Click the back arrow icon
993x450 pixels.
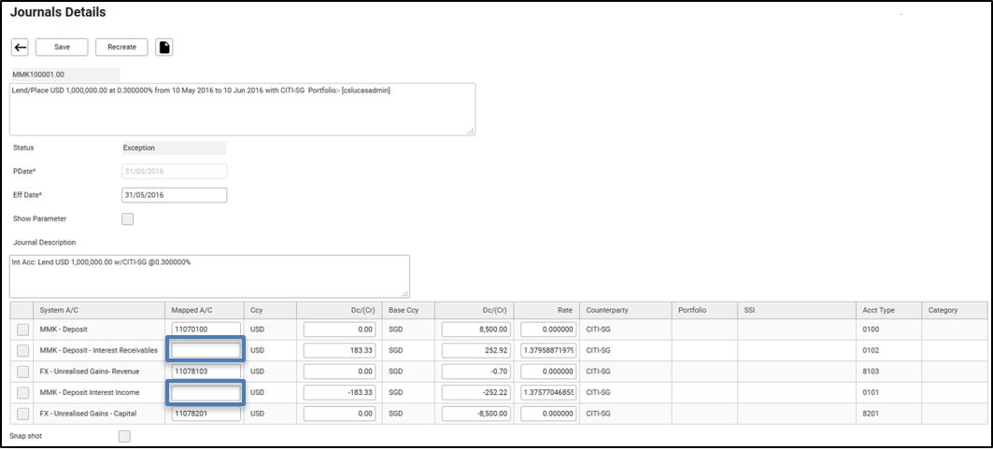(x=20, y=48)
